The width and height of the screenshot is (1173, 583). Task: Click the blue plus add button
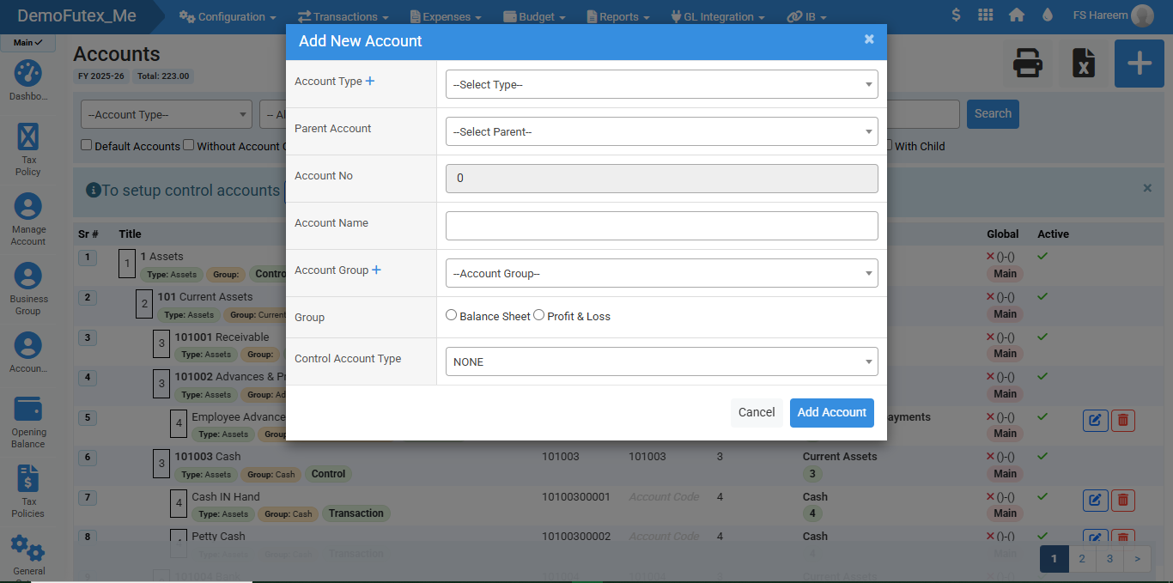pos(1139,64)
